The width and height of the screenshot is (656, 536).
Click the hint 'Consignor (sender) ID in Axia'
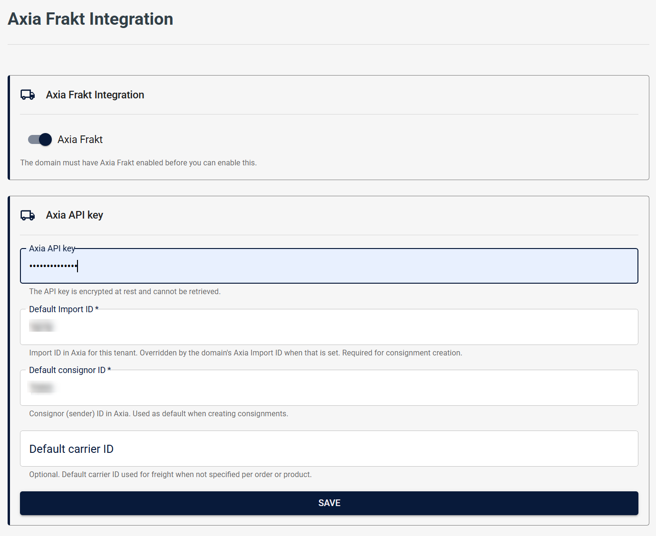[x=79, y=413]
